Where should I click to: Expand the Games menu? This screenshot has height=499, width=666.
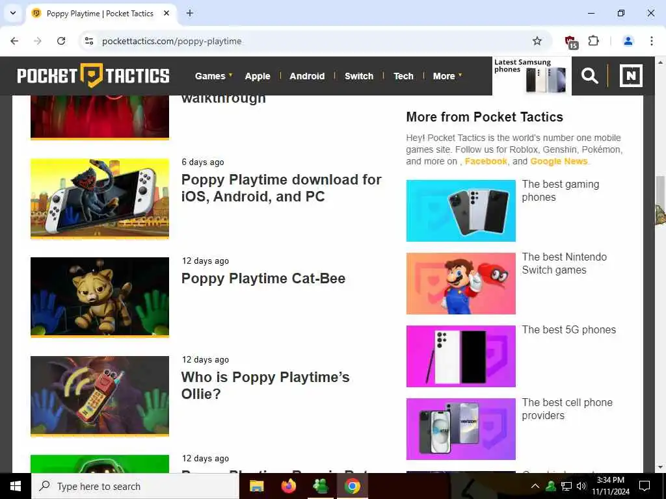213,76
